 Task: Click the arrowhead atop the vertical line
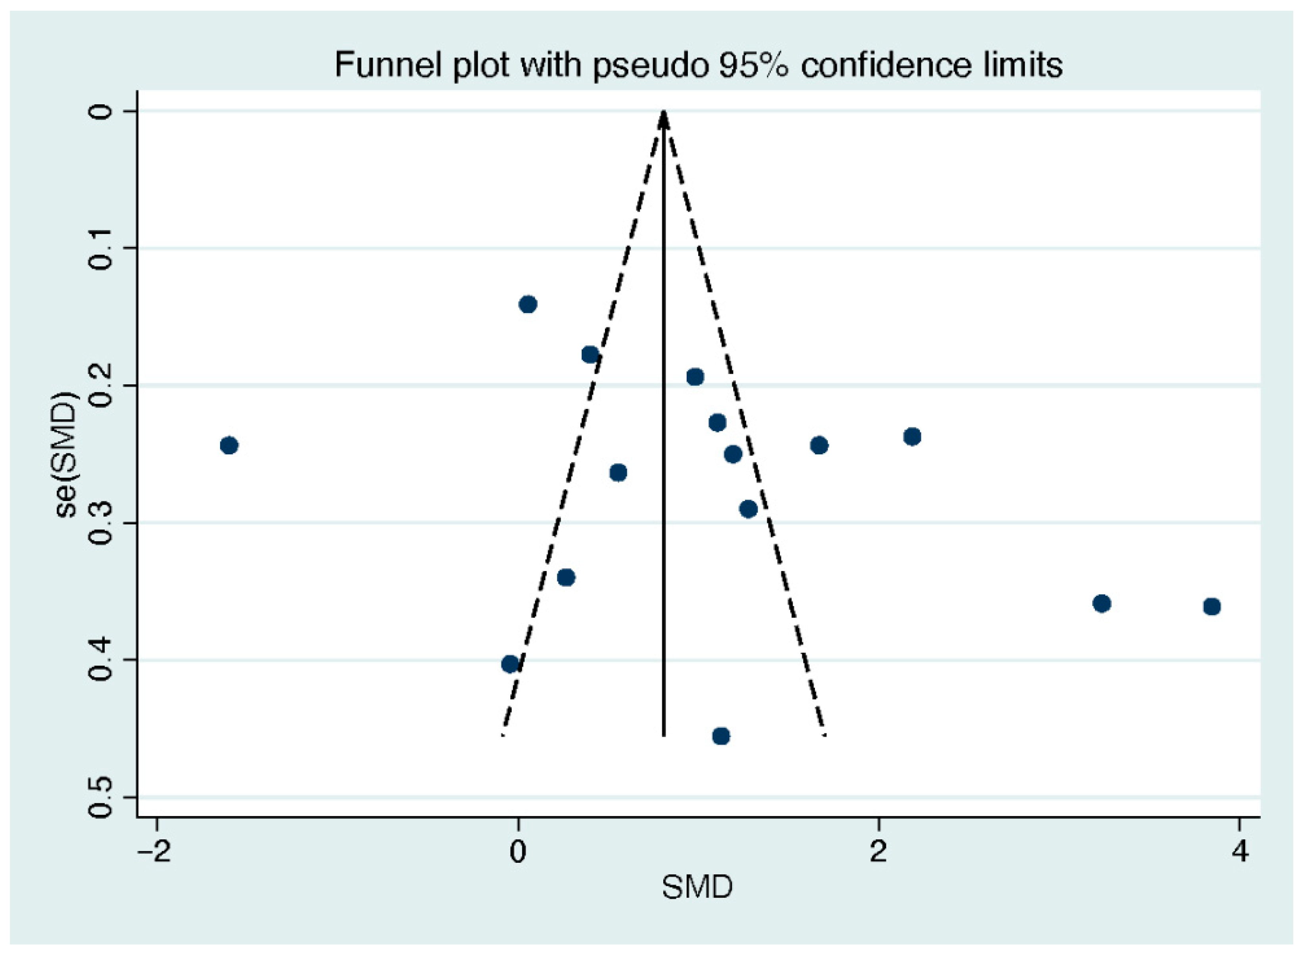(663, 118)
